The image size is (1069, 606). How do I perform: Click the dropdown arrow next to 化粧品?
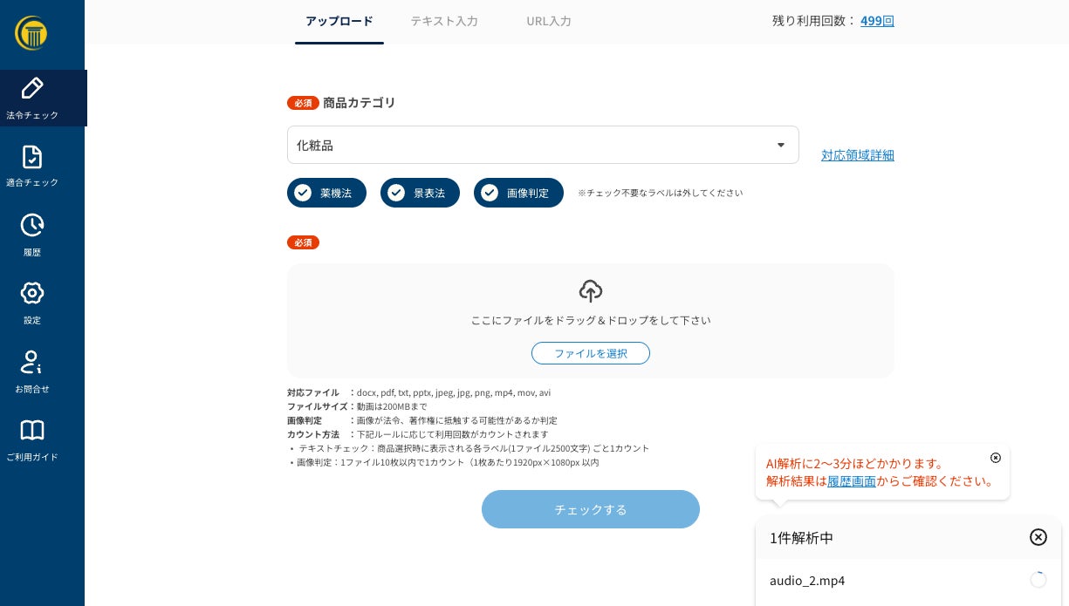780,145
